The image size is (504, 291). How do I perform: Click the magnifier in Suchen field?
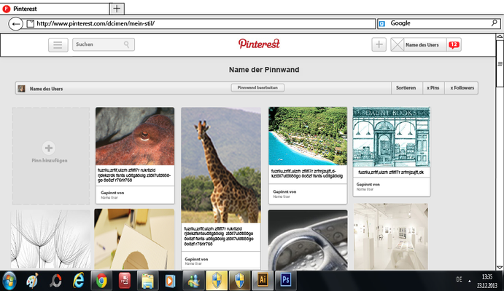point(127,44)
